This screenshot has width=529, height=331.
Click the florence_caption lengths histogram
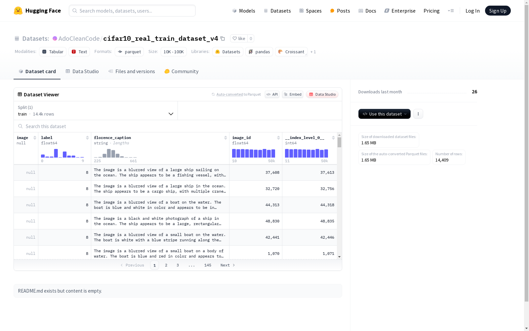(115, 153)
